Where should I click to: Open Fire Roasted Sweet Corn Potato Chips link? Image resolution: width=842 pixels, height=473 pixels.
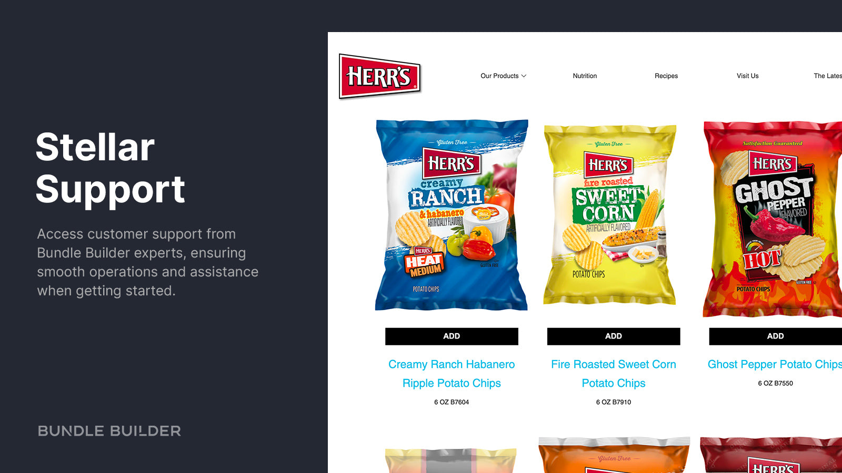(614, 374)
